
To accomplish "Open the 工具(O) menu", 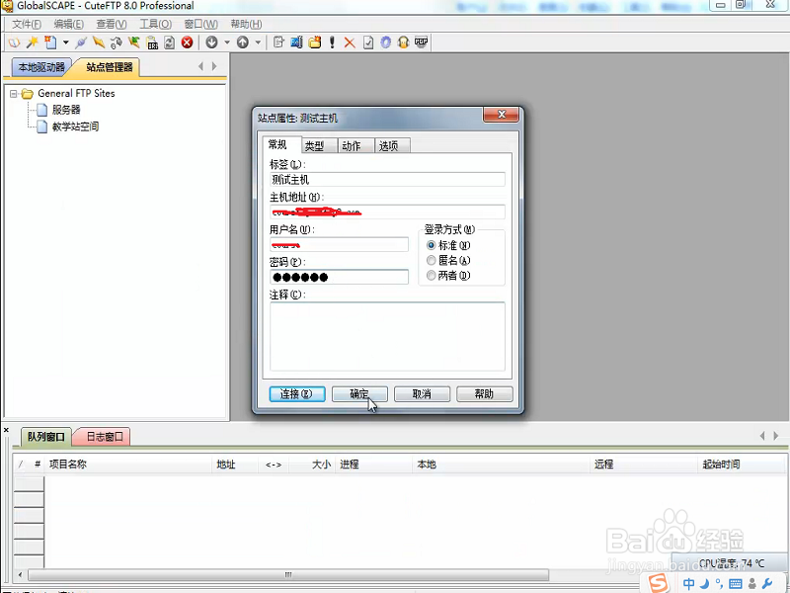I will tap(155, 24).
